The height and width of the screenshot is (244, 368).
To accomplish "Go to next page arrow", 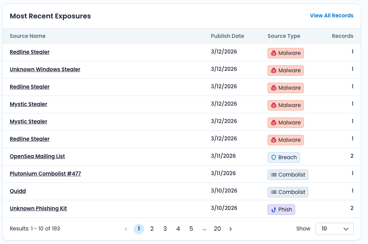I will pos(231,229).
